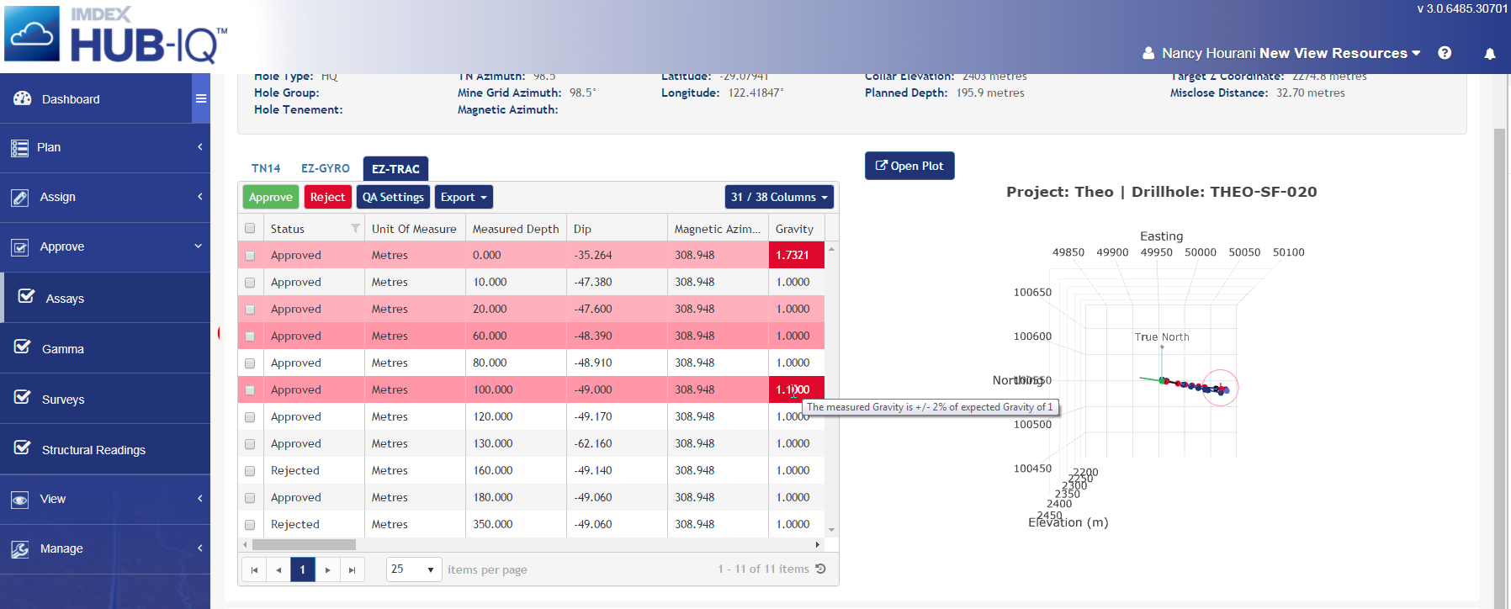
Task: Go to next page of grid
Action: tap(328, 569)
